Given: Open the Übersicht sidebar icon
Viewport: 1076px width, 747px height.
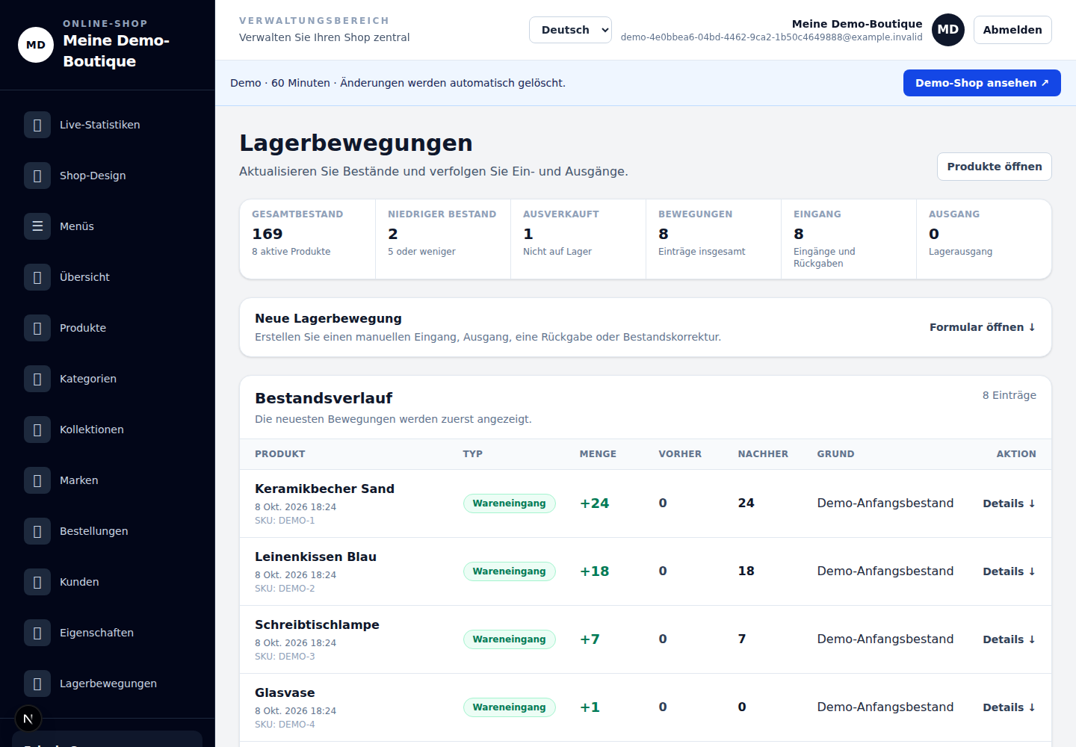Looking at the screenshot, I should (37, 277).
